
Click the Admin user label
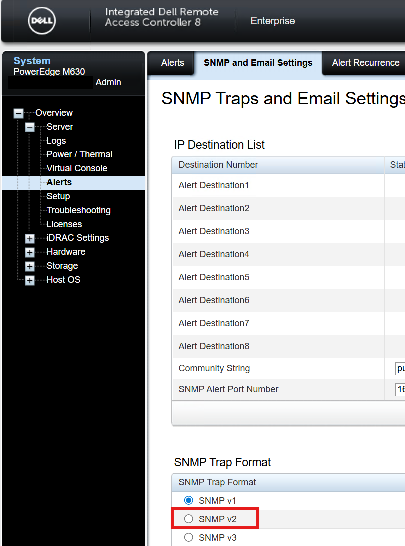(108, 82)
